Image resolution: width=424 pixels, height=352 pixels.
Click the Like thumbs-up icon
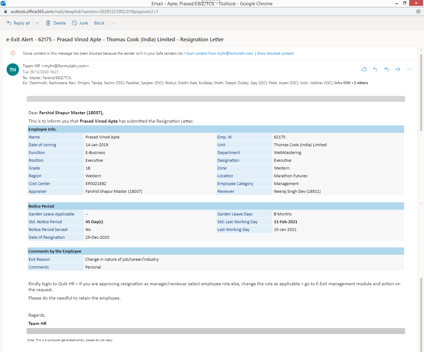pyautogui.click(x=364, y=69)
